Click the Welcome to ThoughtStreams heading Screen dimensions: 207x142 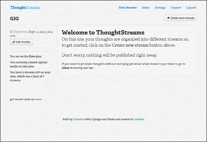tap(103, 33)
